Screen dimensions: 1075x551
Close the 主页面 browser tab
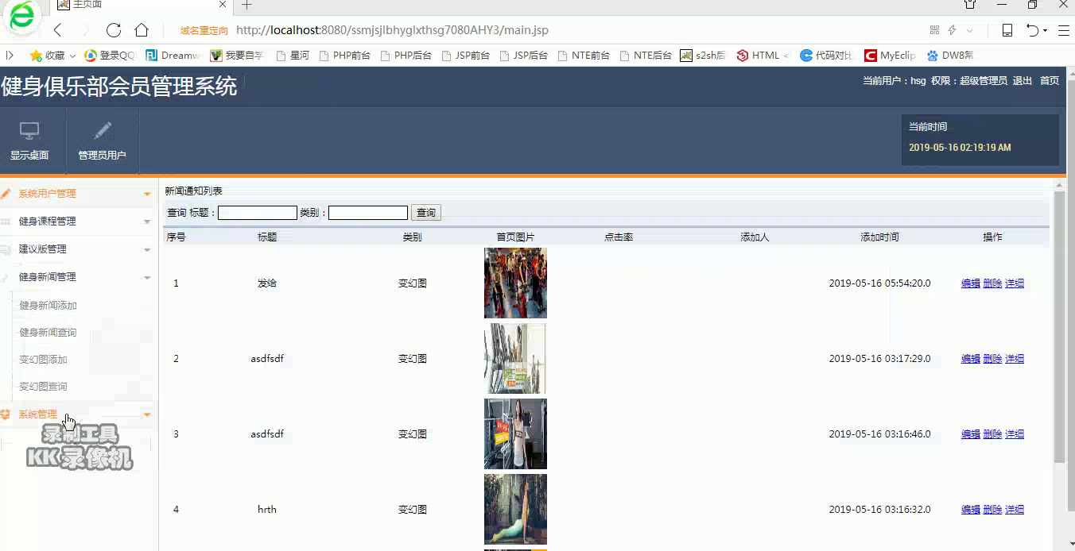click(223, 5)
